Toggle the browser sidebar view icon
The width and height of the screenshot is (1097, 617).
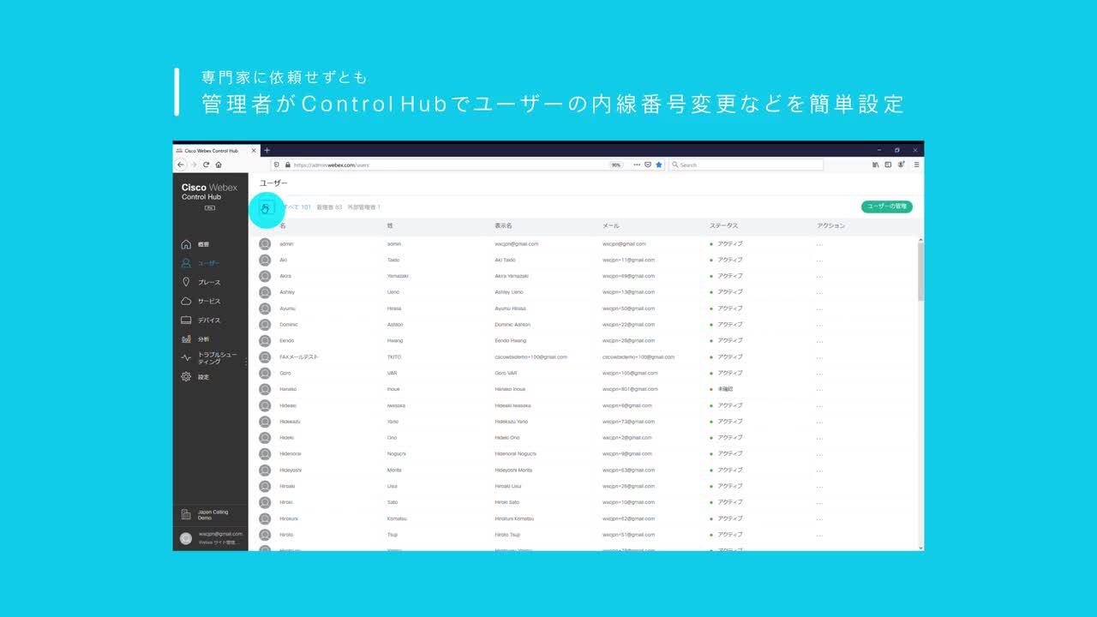point(888,165)
